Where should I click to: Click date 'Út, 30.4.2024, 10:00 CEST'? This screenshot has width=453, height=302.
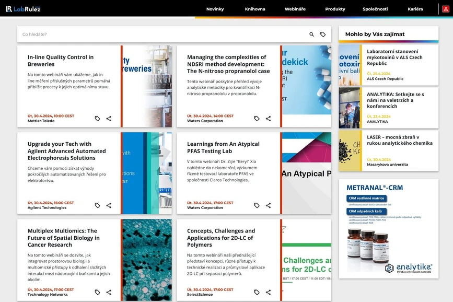coord(51,116)
